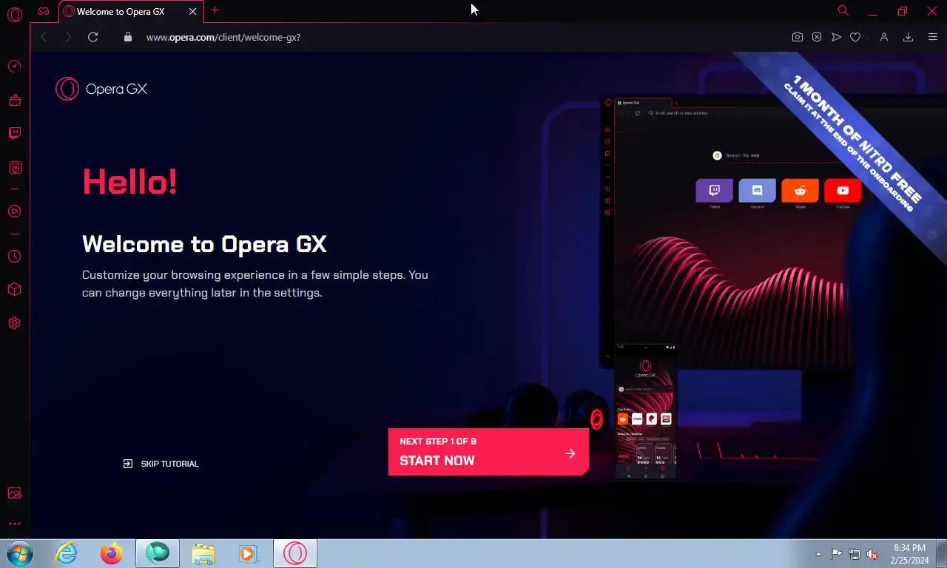Open ad blocker shield icon
The image size is (947, 568).
pos(817,37)
